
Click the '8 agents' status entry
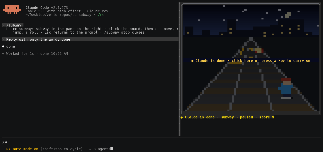pos(102,149)
